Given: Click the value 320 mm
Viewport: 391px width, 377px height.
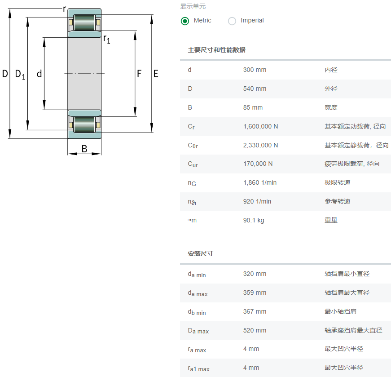Looking at the screenshot, I should [x=255, y=274].
